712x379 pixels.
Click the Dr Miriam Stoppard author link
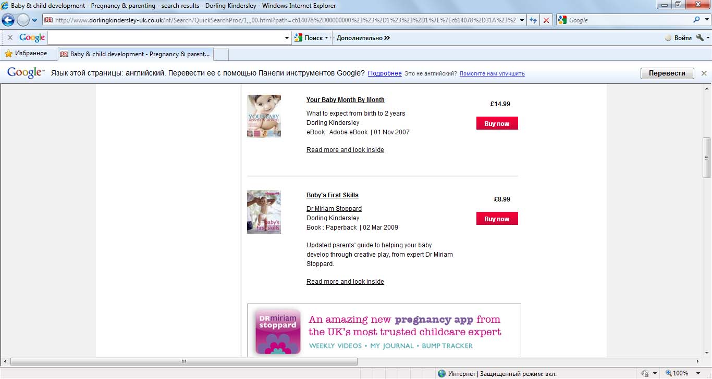(x=334, y=209)
